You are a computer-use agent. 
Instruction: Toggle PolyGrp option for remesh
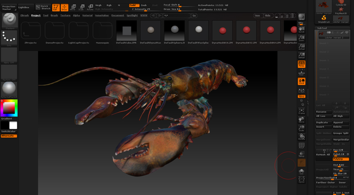(340, 159)
